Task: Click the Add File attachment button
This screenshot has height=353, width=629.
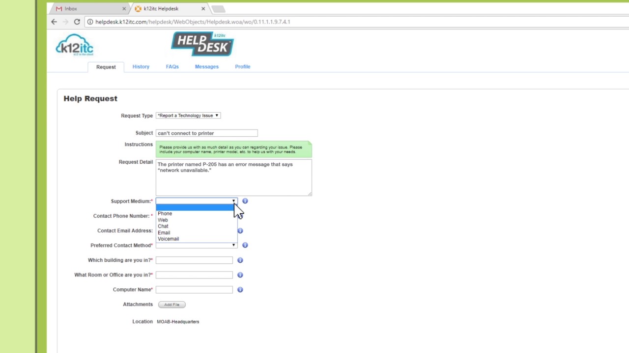Action: tap(172, 304)
